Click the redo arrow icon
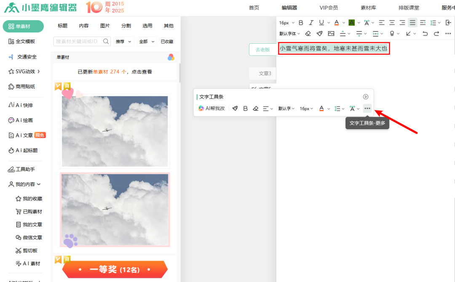 point(436,34)
